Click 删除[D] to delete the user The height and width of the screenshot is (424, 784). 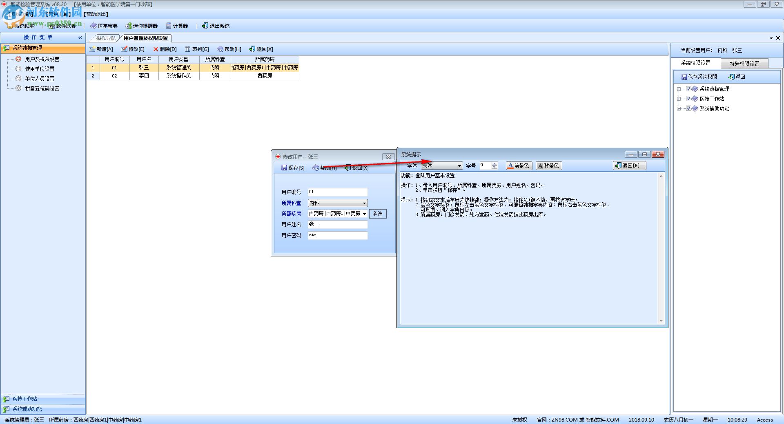point(165,49)
